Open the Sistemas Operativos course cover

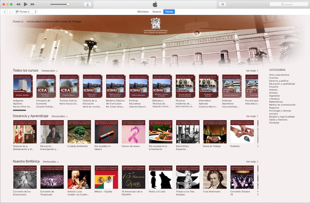(x=232, y=86)
